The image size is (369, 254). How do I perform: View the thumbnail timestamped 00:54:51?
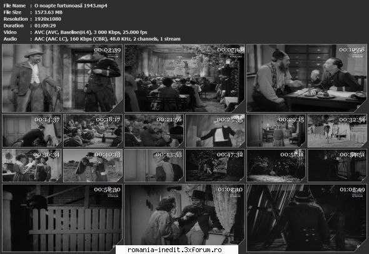click(x=337, y=166)
